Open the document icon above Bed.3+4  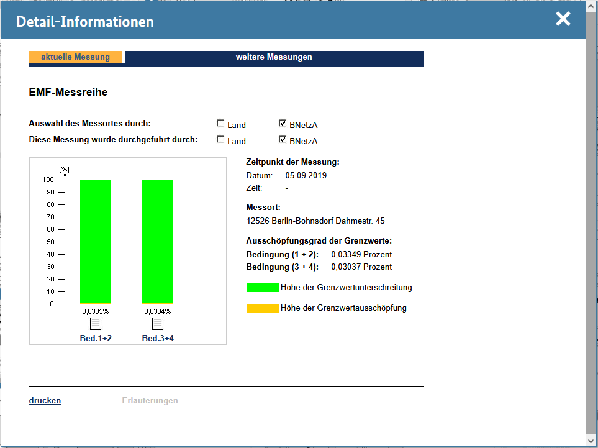[158, 324]
